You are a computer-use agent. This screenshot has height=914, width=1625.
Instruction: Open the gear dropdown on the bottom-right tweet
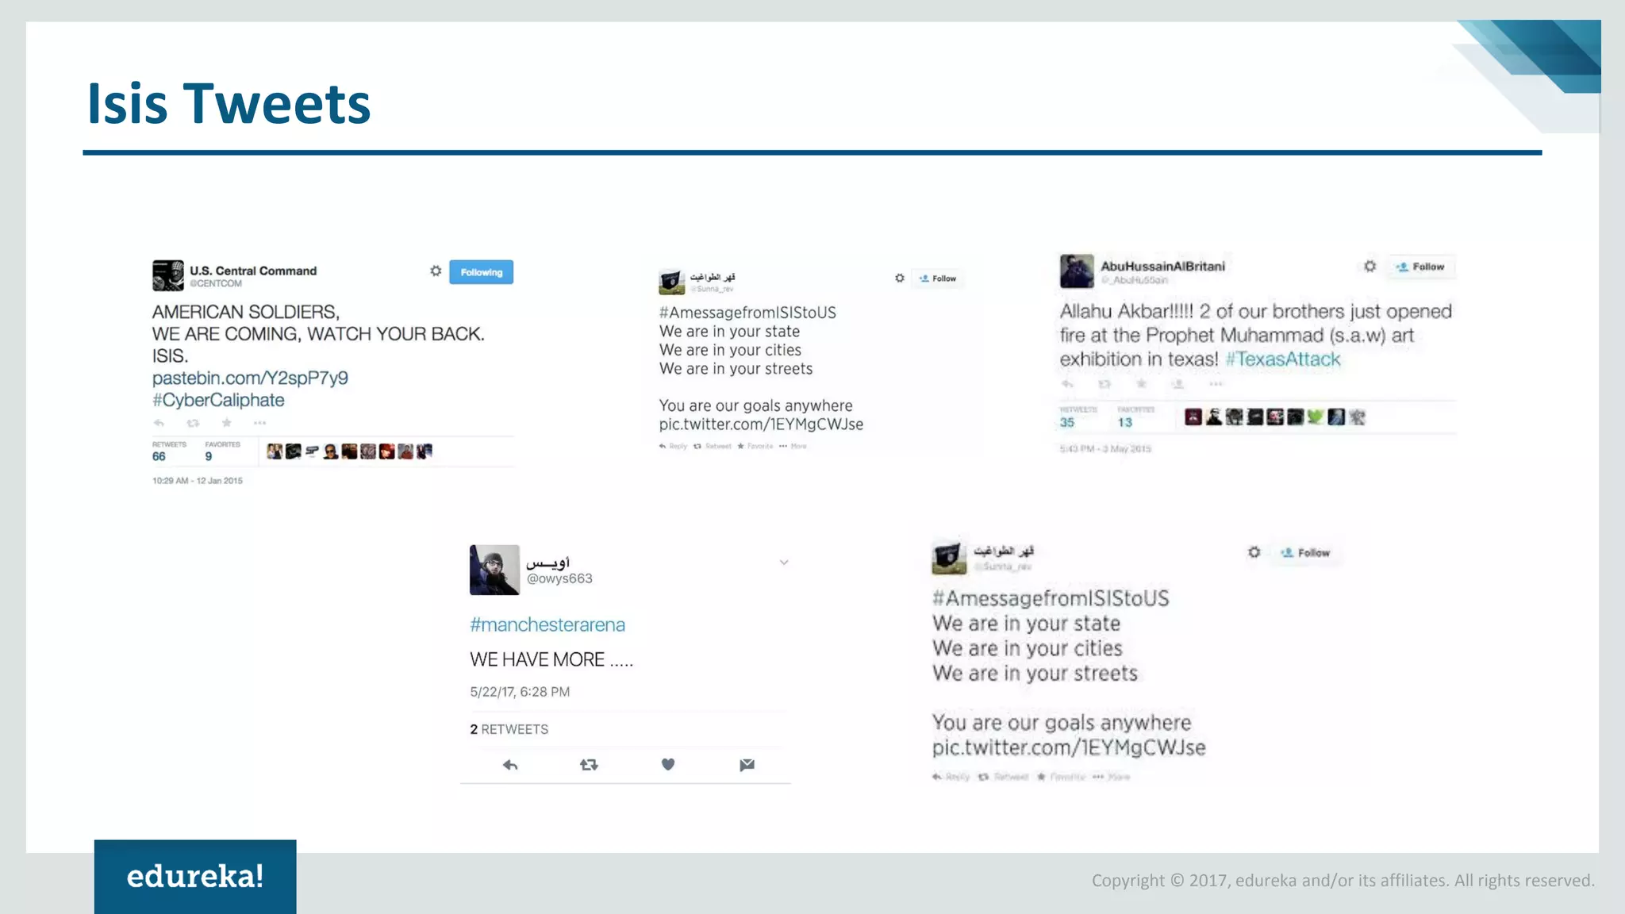coord(1254,552)
